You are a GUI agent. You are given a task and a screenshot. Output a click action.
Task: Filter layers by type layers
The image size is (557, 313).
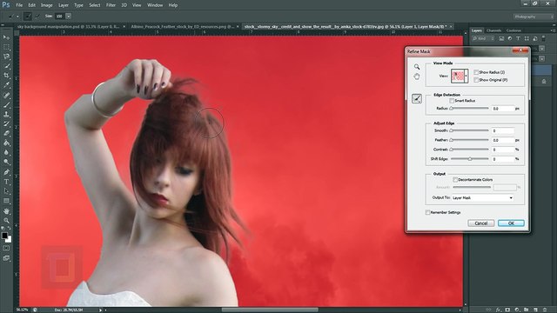(x=519, y=38)
